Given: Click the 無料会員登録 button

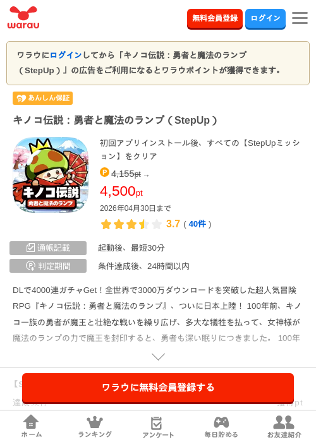Looking at the screenshot, I should click(215, 18).
